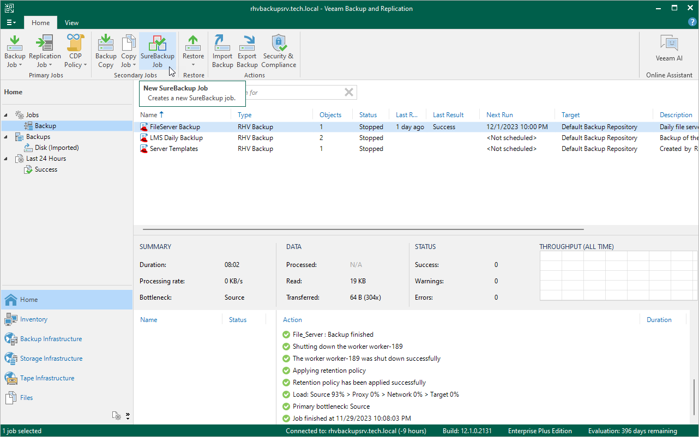Viewport: 699px width, 437px height.
Task: Click the Status column header in session list
Action: 238,320
